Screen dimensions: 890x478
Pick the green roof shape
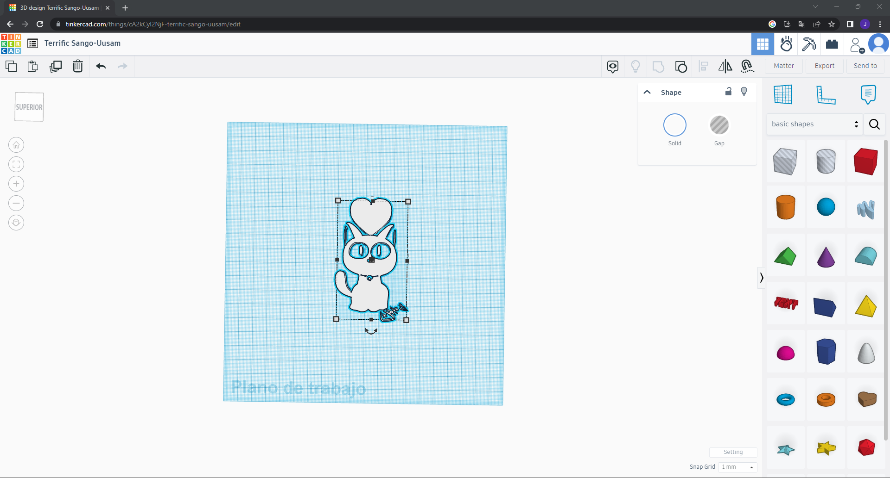(x=785, y=256)
